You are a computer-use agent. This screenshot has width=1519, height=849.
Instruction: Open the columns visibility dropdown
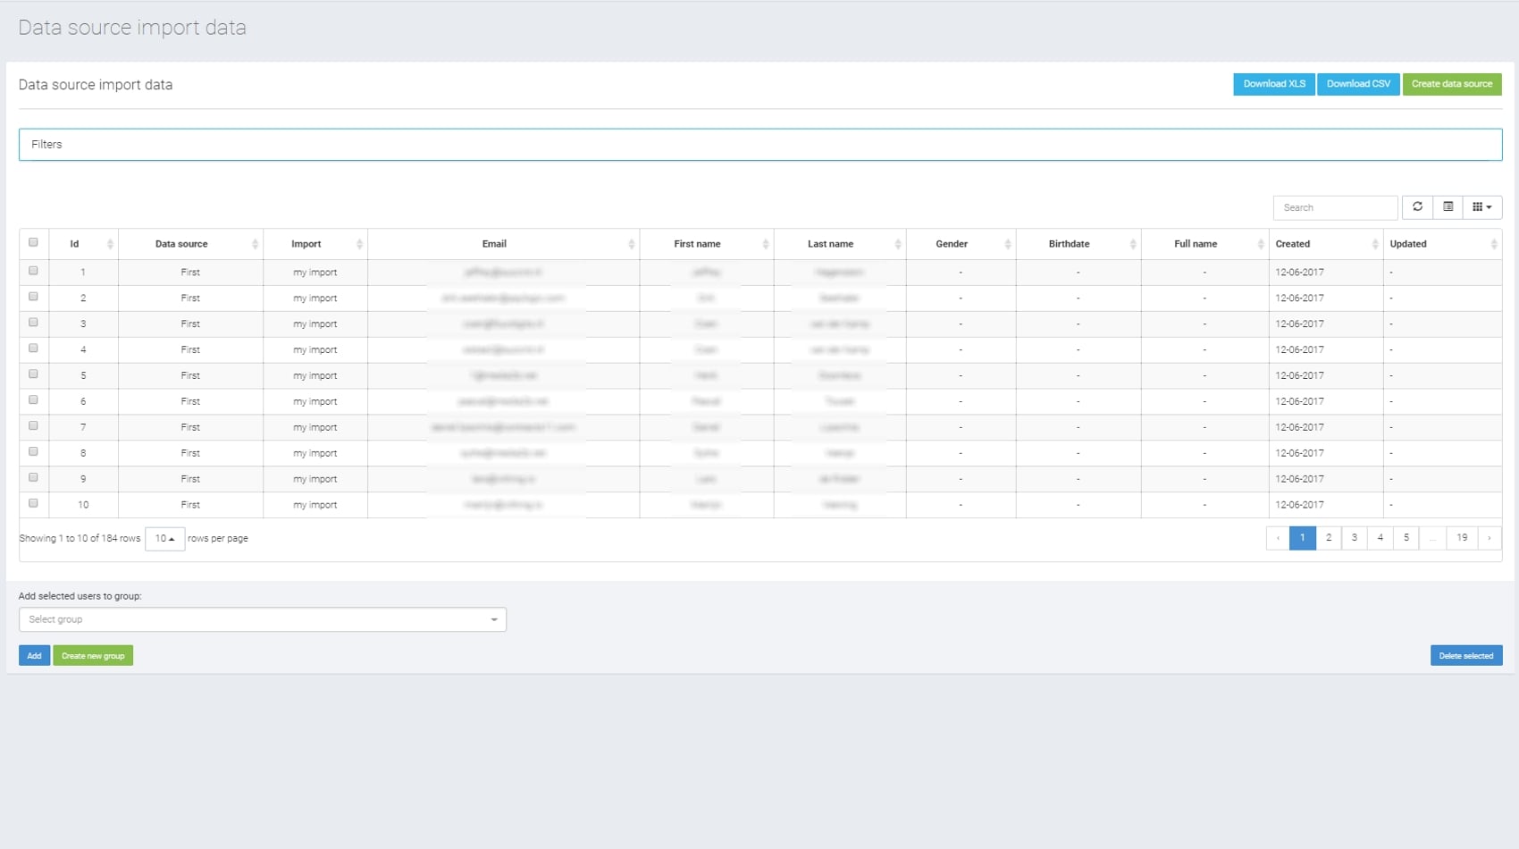1481,207
